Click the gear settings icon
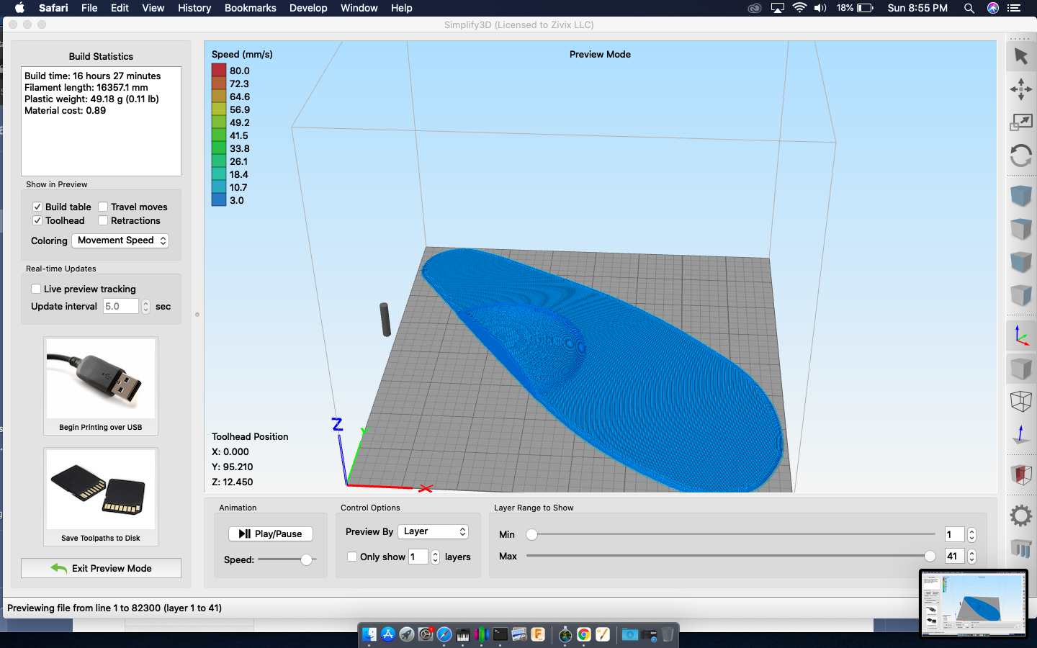Viewport: 1037px width, 648px height. [1020, 516]
